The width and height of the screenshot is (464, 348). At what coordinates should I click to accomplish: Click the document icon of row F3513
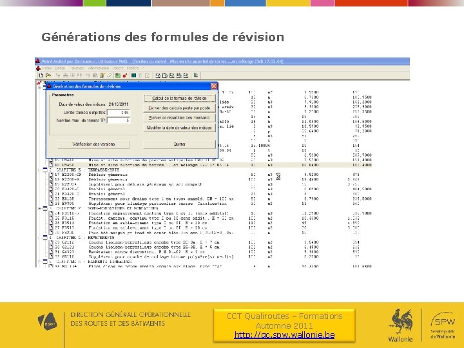click(51, 228)
